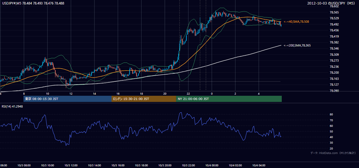Click bottom time label 10/3 14:00
Viewport: 359px width, 168px height.
pos(94,165)
